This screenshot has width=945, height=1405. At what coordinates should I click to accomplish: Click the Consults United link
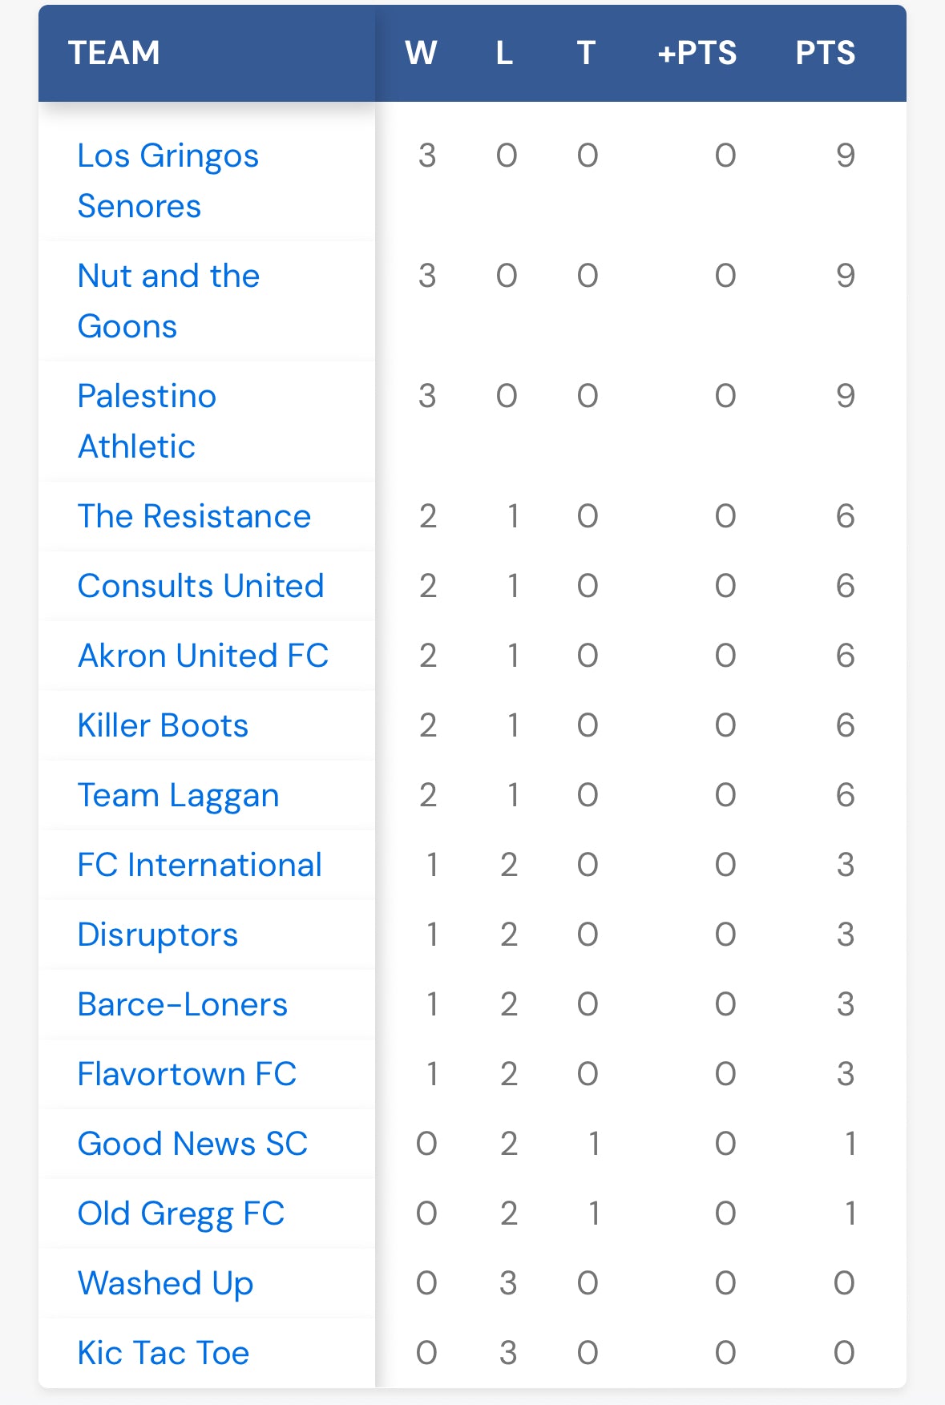pyautogui.click(x=200, y=586)
